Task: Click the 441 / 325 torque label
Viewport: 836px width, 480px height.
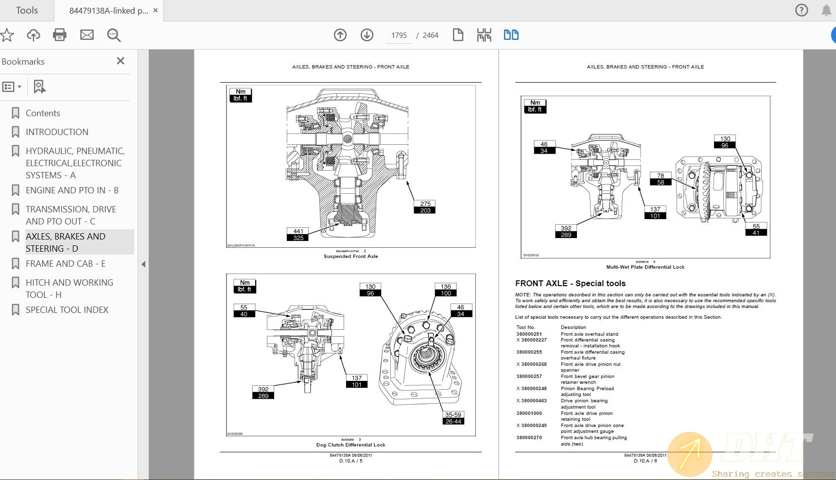Action: coord(298,235)
